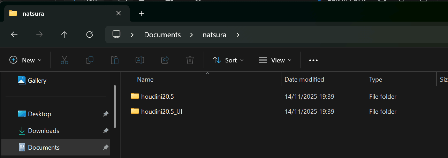Add a new tab with plus button
The width and height of the screenshot is (448, 158).
click(x=142, y=14)
